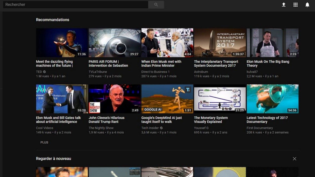Click the '2,2 M vues' view count text
Screen dimensions: 315x177
[x=254, y=76]
